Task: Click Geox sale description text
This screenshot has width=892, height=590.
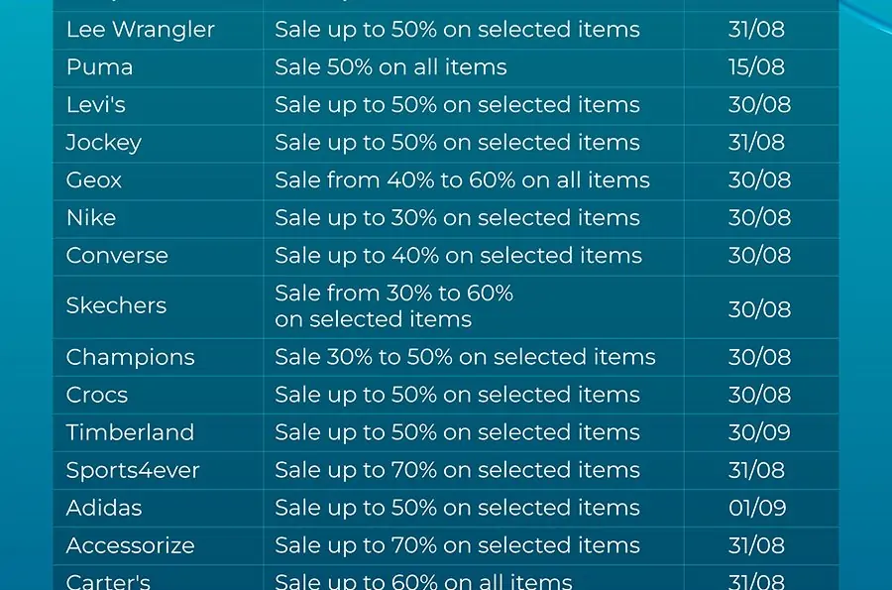Action: point(462,180)
